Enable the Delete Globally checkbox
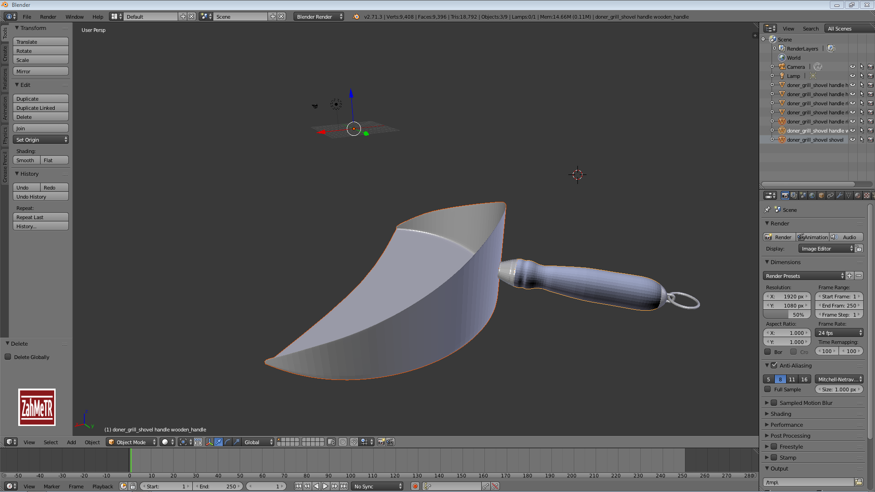875x492 pixels. 8,357
